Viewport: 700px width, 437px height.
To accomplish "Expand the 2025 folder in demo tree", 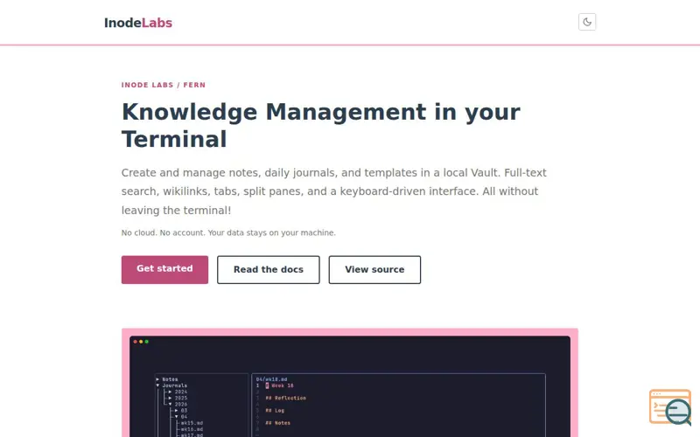I will click(x=170, y=398).
